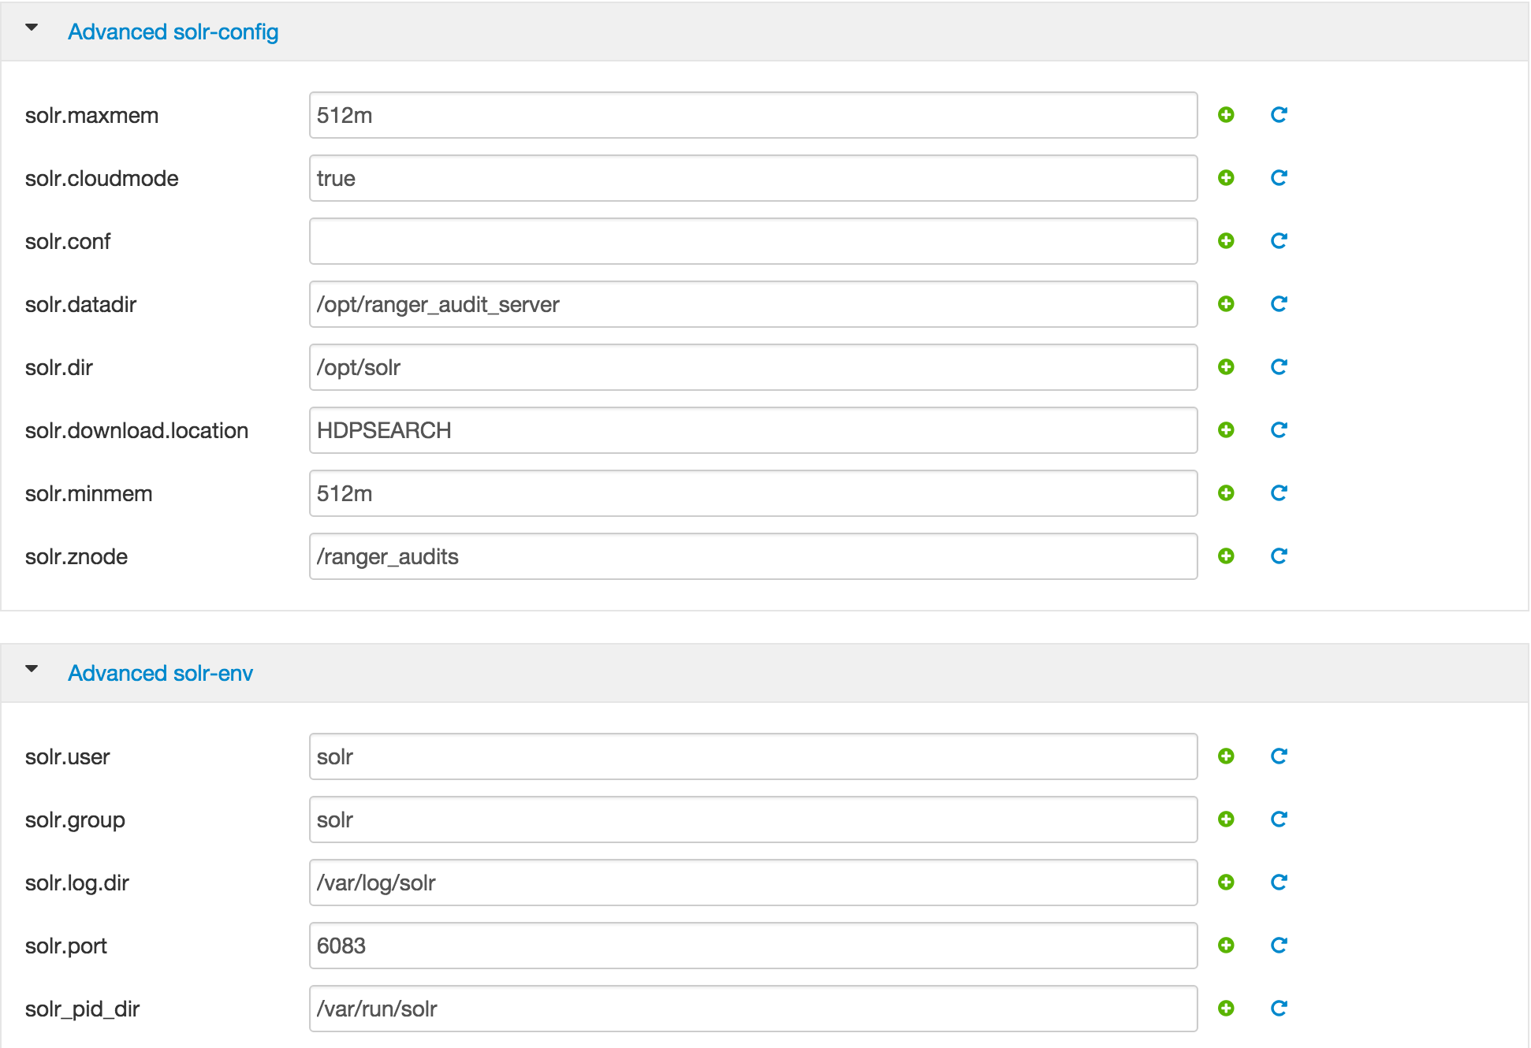The image size is (1531, 1048).
Task: Click green plus icon for solr.znode
Action: (x=1226, y=556)
